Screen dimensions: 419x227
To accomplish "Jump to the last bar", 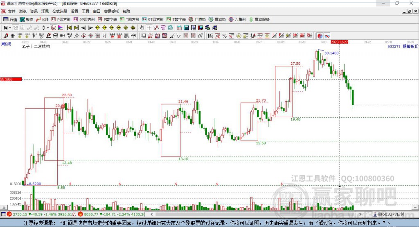I will (x=76, y=28).
